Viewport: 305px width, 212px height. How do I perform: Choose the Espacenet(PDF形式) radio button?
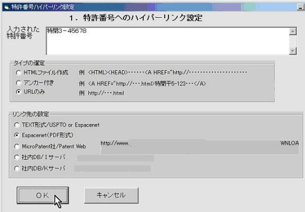pyautogui.click(x=18, y=135)
